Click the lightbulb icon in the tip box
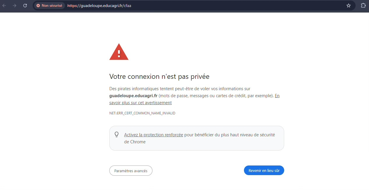The width and height of the screenshot is (369, 190). (x=117, y=135)
